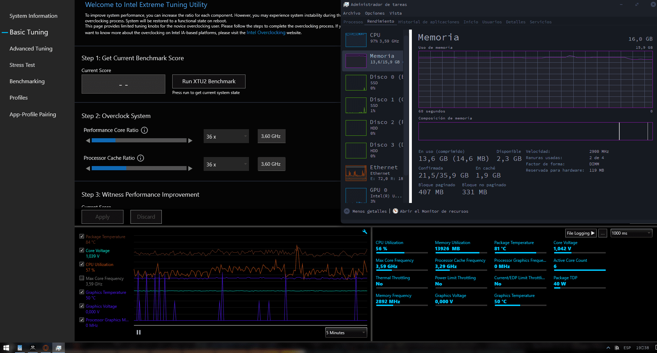The height and width of the screenshot is (353, 657).
Task: Enable the Max Core Frequency checkbox
Action: point(82,278)
